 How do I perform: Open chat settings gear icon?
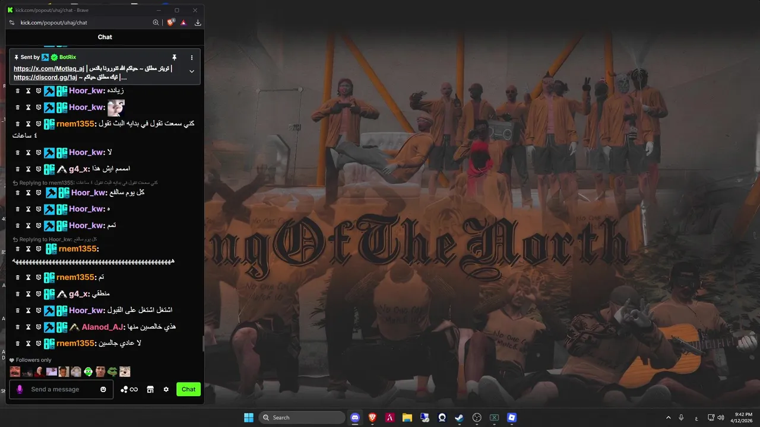coord(166,389)
